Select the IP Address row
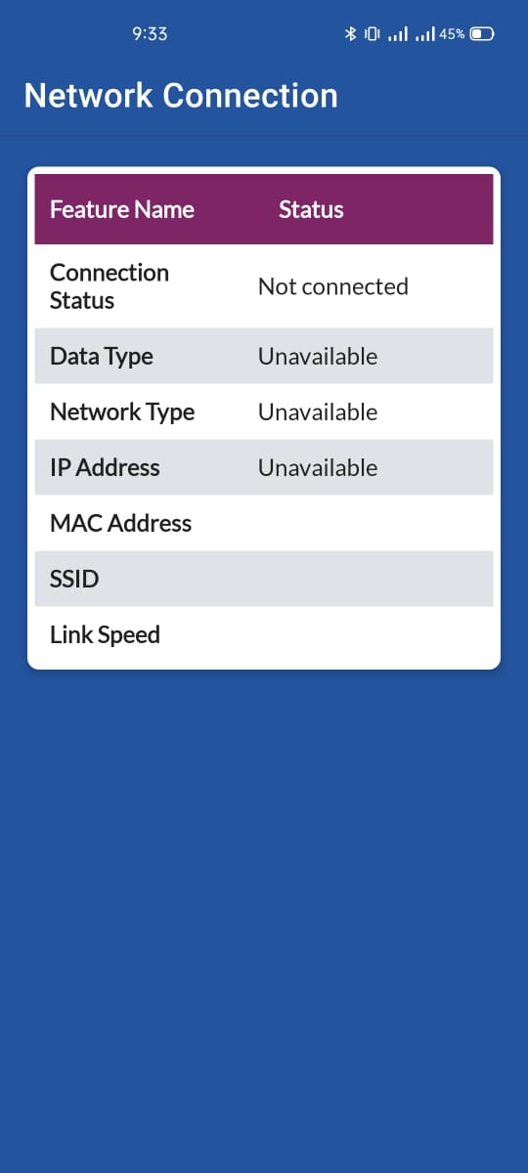Viewport: 528px width, 1173px height. pos(264,467)
